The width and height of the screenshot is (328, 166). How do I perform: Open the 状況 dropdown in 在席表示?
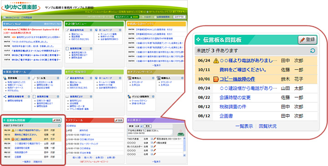point(138,126)
